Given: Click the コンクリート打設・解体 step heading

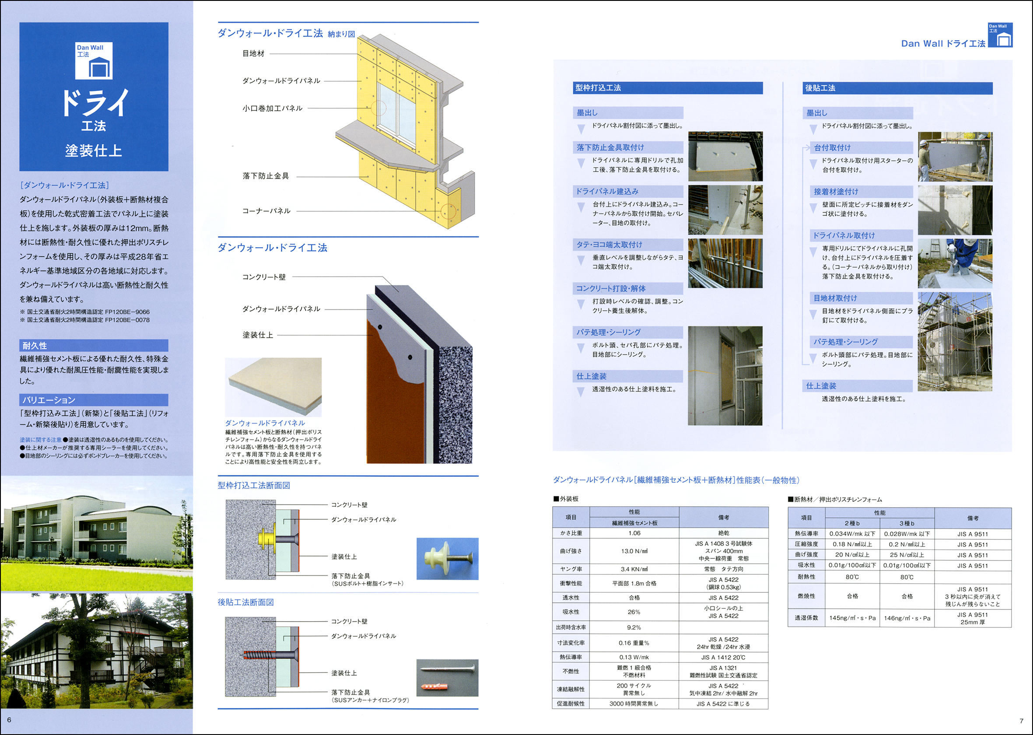Looking at the screenshot, I should click(x=628, y=288).
